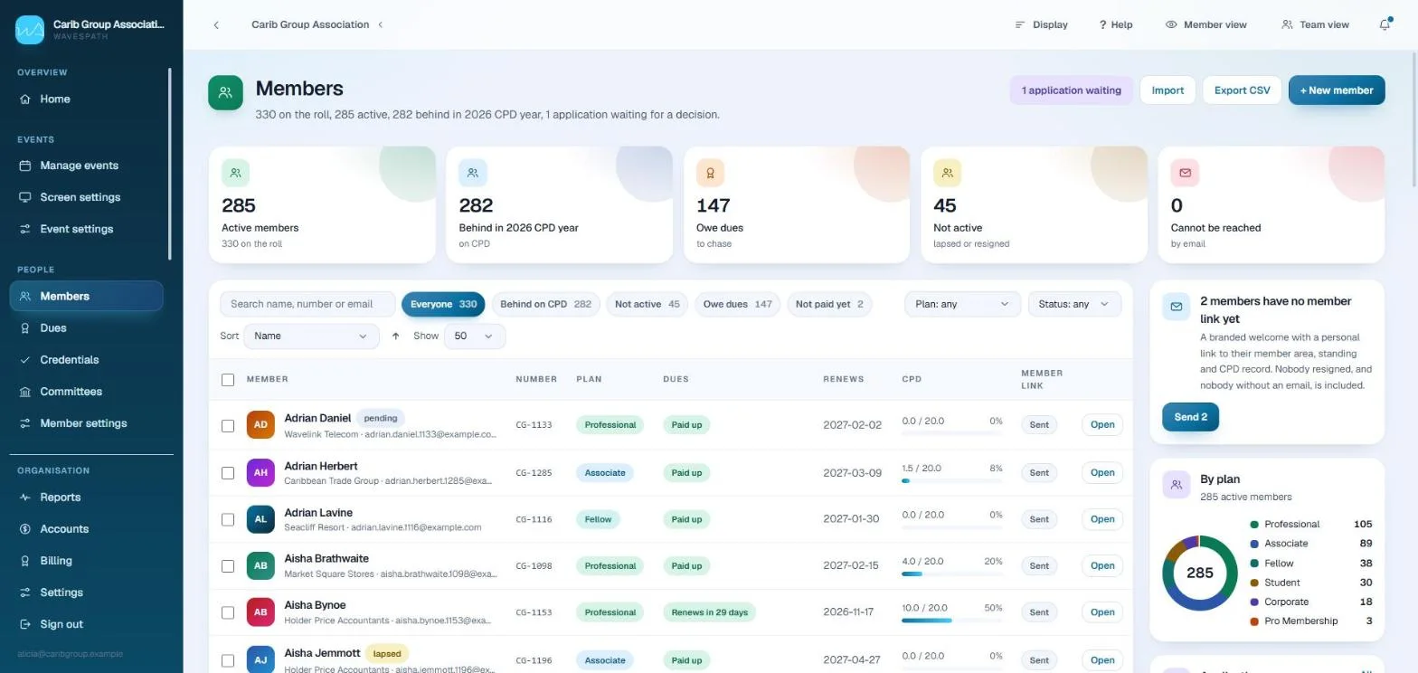Image resolution: width=1418 pixels, height=673 pixels.
Task: Open the Show 50 rows dropdown
Action: (475, 336)
